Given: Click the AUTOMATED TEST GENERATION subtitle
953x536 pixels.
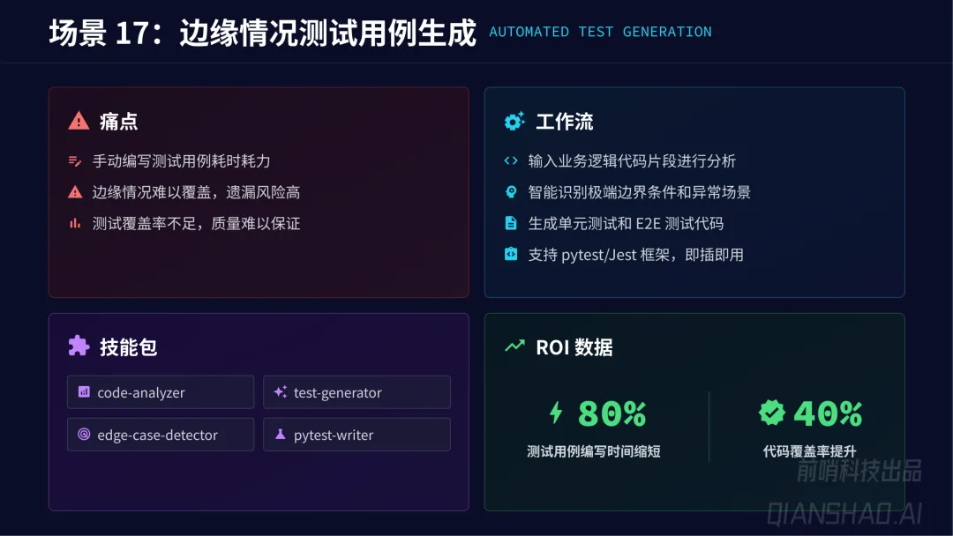Looking at the screenshot, I should pos(600,33).
